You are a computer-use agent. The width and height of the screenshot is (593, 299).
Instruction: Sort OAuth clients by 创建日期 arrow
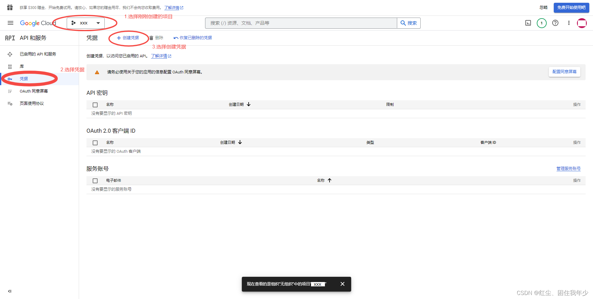pyautogui.click(x=240, y=142)
